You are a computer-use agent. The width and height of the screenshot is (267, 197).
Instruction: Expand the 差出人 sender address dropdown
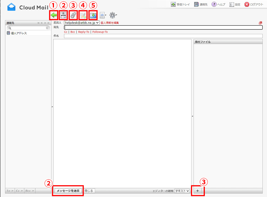(82, 23)
